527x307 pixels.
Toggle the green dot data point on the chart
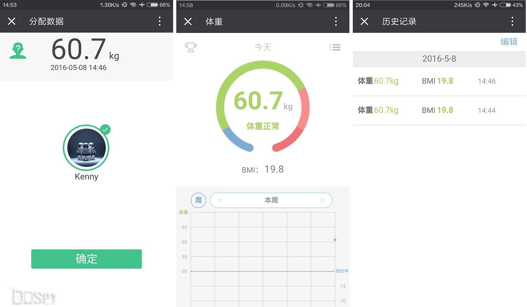point(335,239)
